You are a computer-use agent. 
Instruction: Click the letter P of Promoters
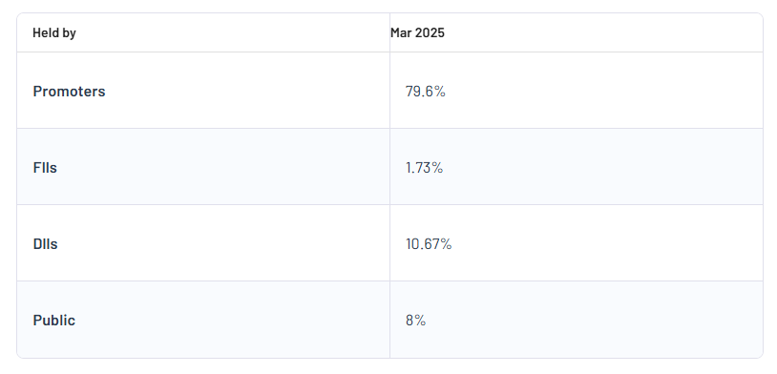coord(37,92)
